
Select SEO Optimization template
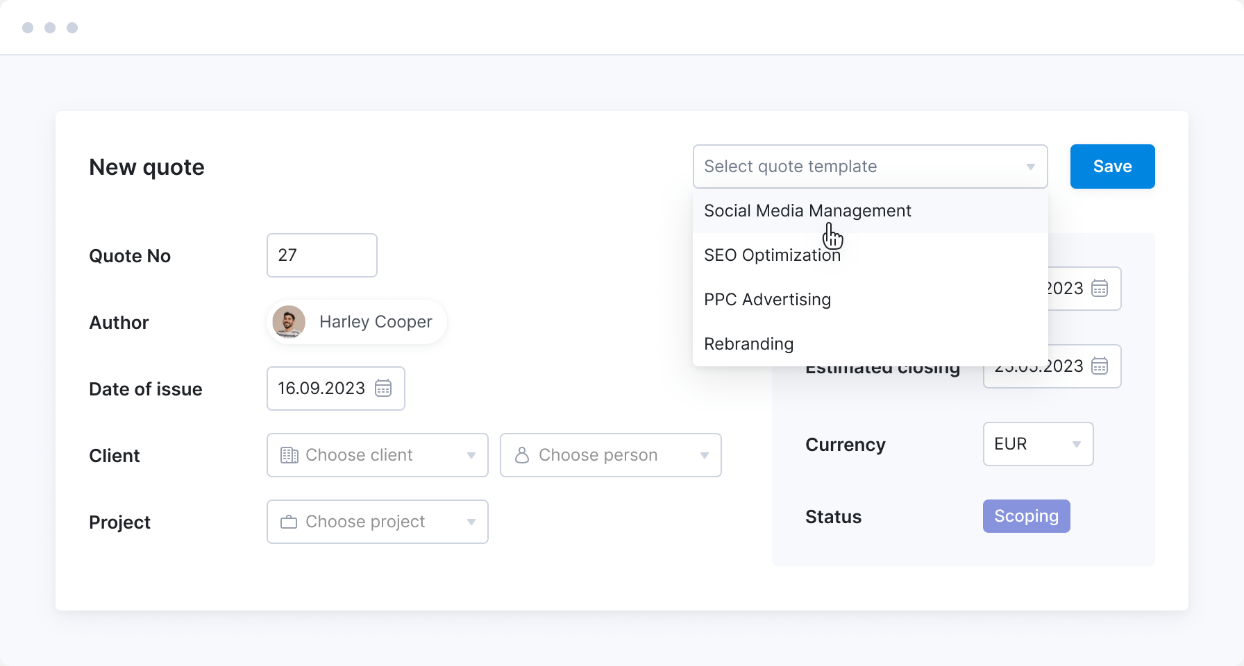pos(870,255)
